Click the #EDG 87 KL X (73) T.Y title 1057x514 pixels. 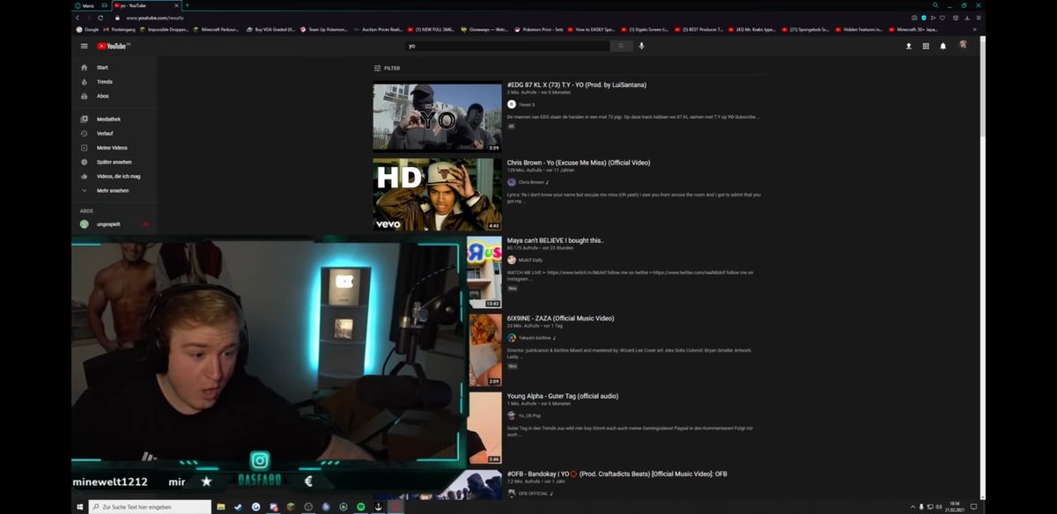[577, 85]
